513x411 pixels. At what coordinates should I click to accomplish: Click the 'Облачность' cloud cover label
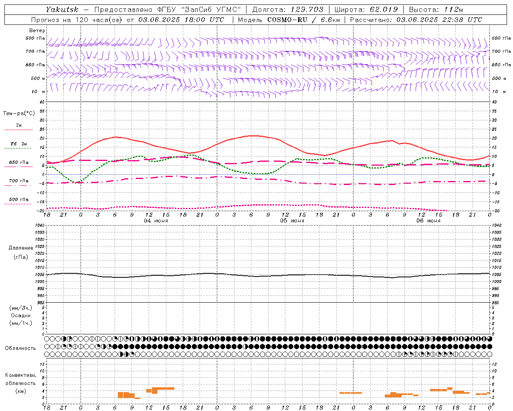pos(20,348)
